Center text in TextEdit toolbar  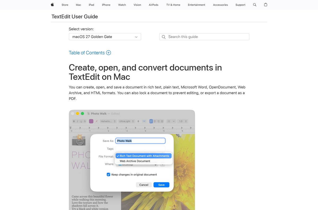tap(155, 121)
